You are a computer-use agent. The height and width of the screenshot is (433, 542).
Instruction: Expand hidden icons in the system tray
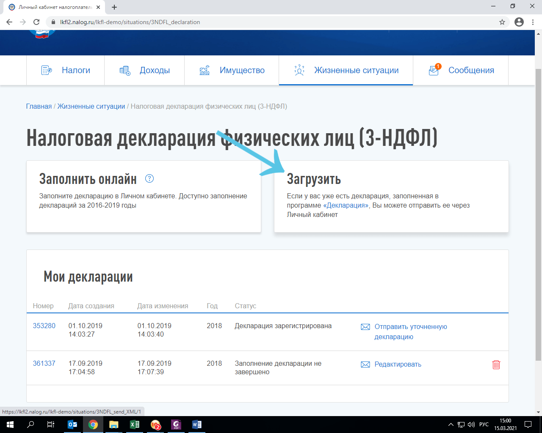(450, 425)
